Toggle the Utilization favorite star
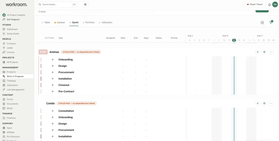The width and height of the screenshot is (279, 141). [100, 22]
